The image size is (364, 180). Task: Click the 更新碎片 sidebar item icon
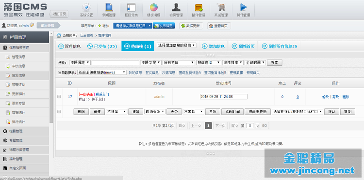click(x=8, y=94)
